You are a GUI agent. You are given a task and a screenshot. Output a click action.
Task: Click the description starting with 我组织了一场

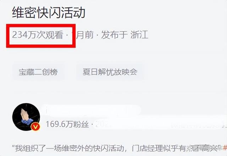[x=119, y=148]
